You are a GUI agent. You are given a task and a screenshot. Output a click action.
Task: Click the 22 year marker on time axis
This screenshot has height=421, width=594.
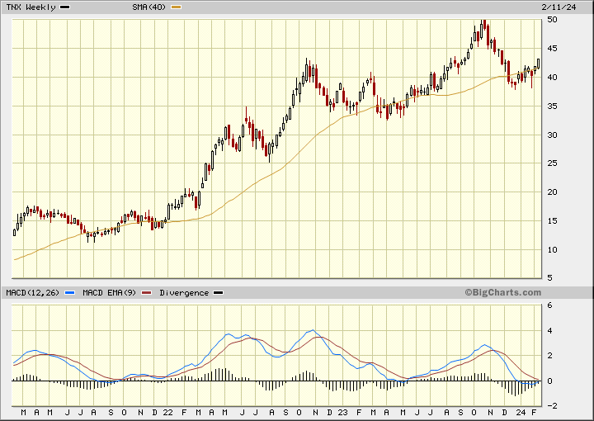coord(167,412)
